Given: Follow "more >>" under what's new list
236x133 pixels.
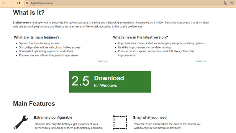Looking at the screenshot, I should (x=201, y=61).
